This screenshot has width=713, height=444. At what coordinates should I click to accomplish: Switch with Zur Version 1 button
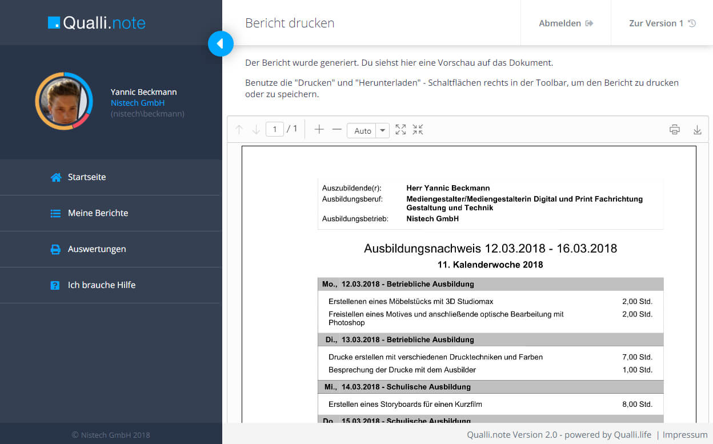pos(662,23)
